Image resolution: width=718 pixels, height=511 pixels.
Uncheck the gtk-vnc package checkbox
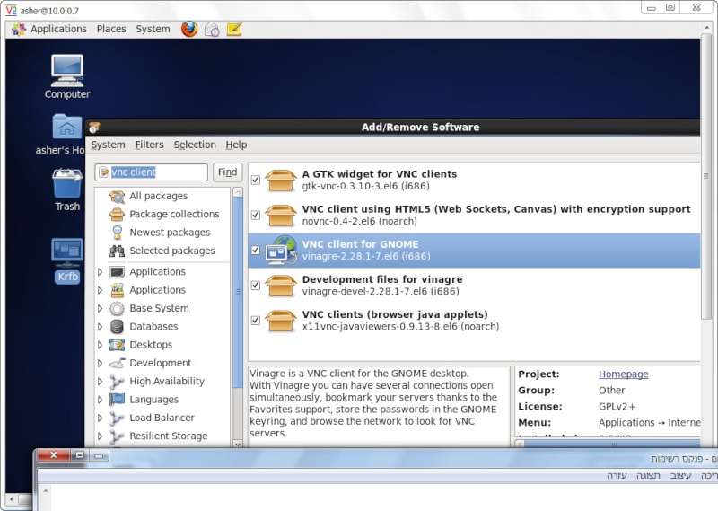click(256, 181)
